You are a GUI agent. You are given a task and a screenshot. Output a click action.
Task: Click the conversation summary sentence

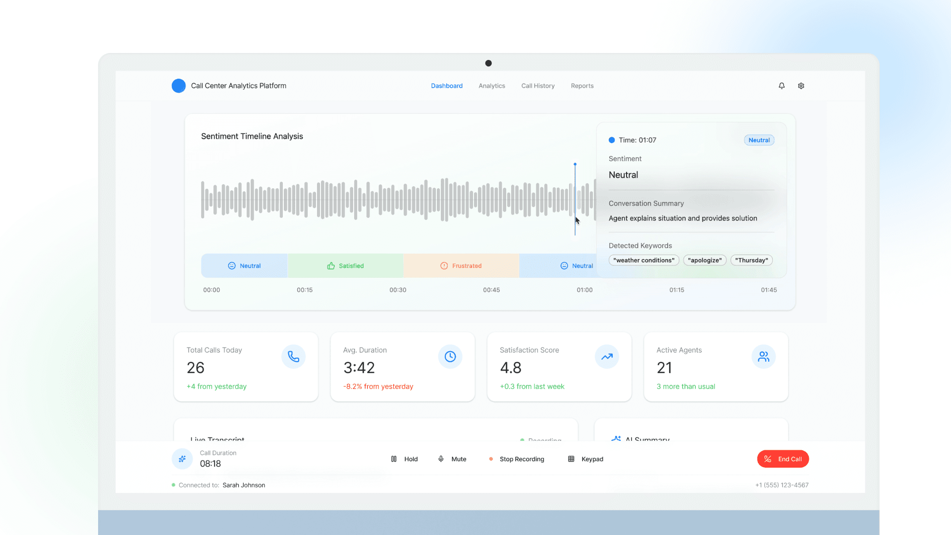pyautogui.click(x=683, y=218)
